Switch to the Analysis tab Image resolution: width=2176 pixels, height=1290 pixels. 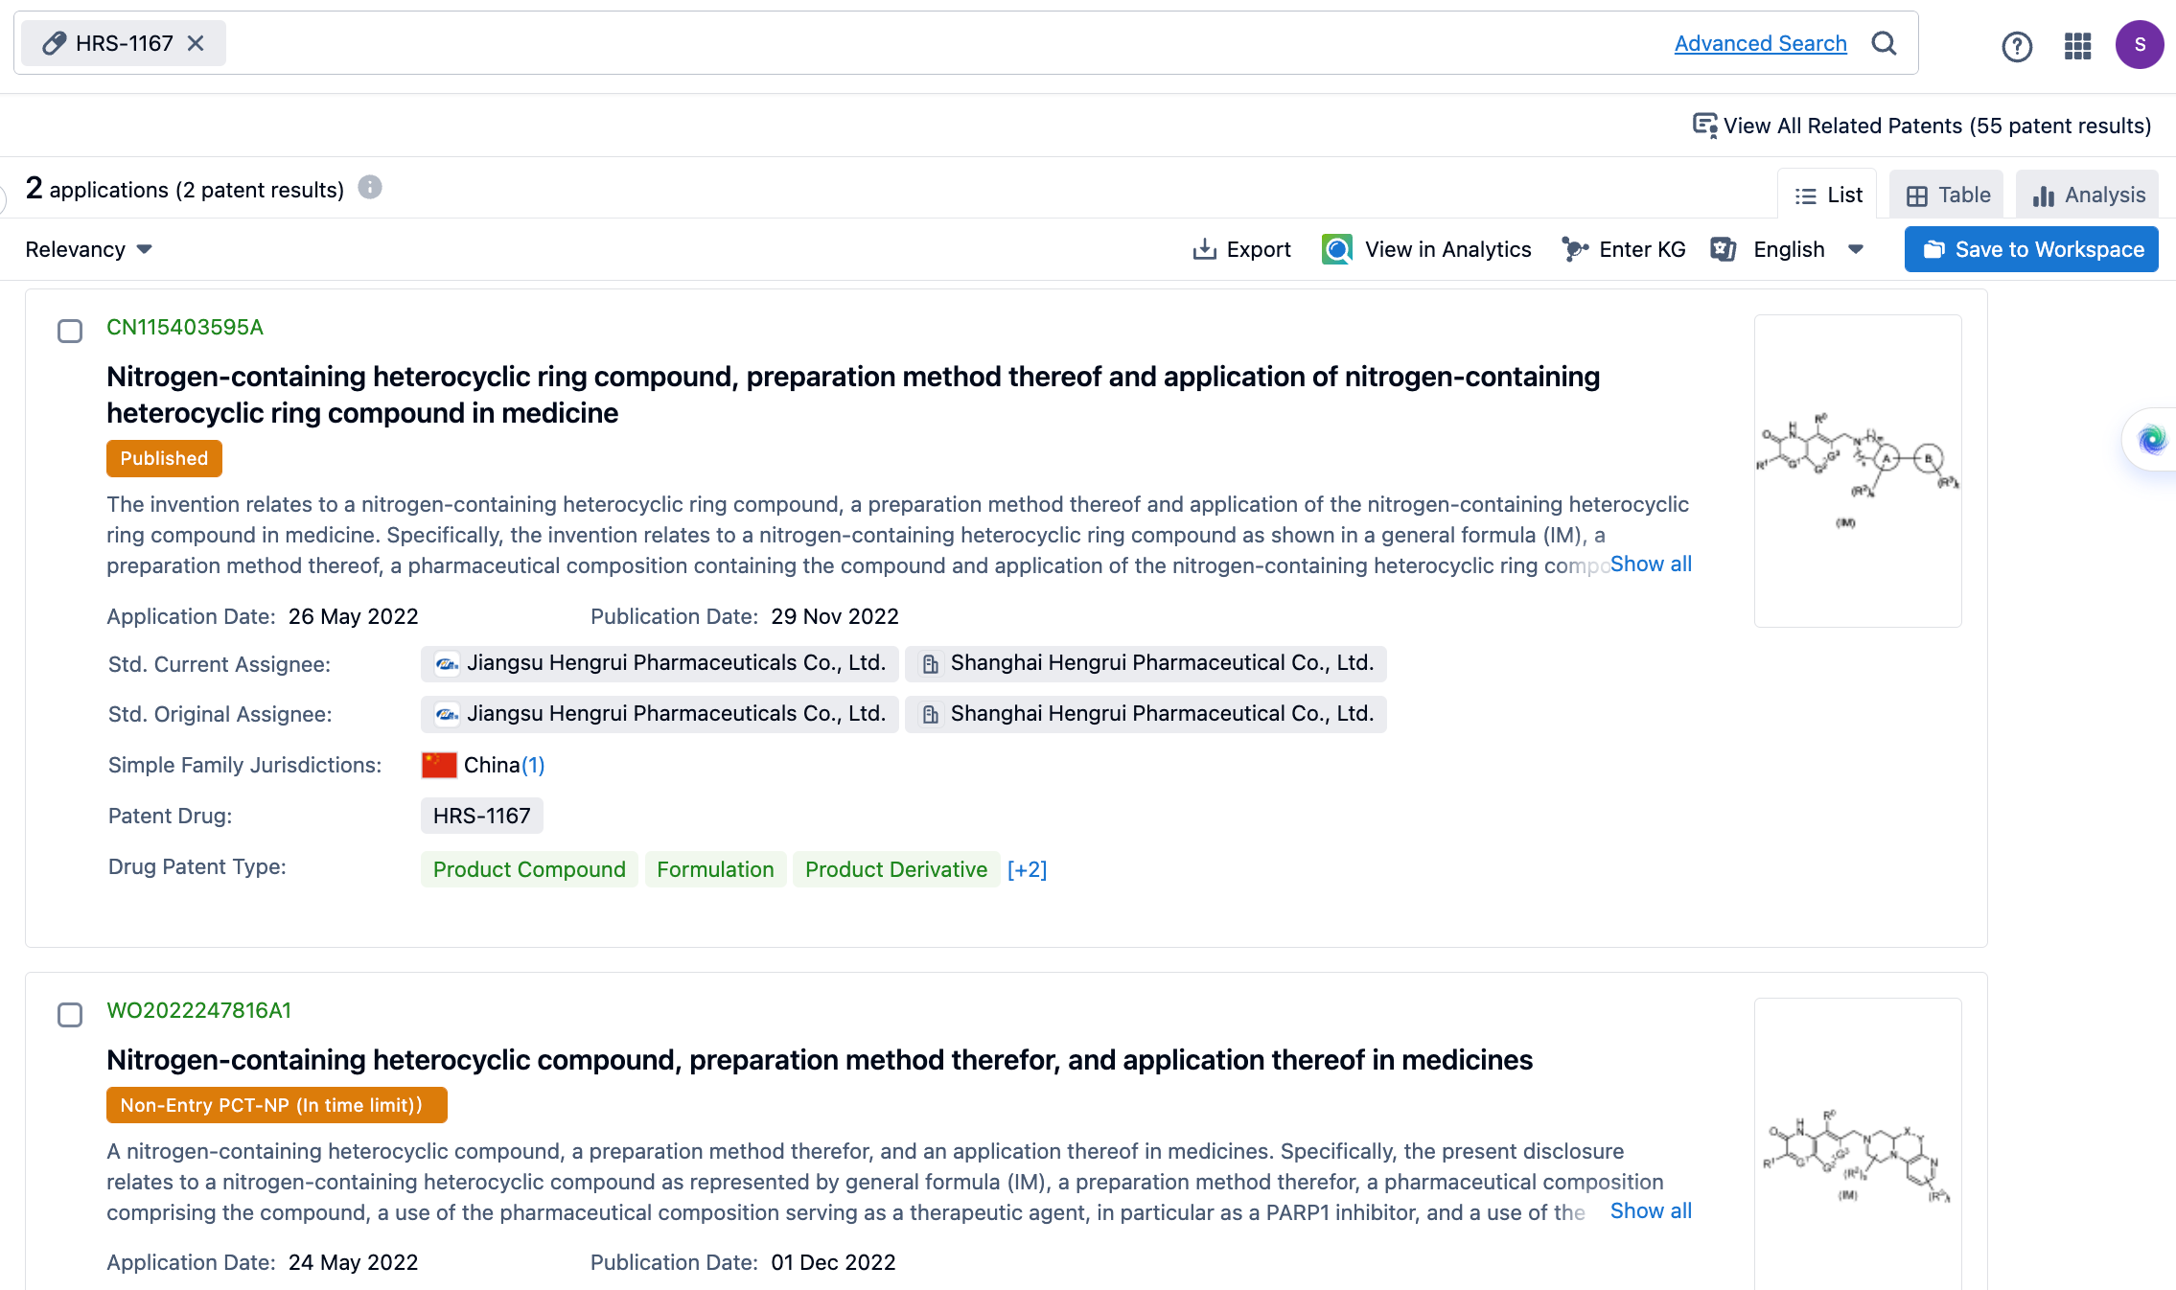[2089, 195]
